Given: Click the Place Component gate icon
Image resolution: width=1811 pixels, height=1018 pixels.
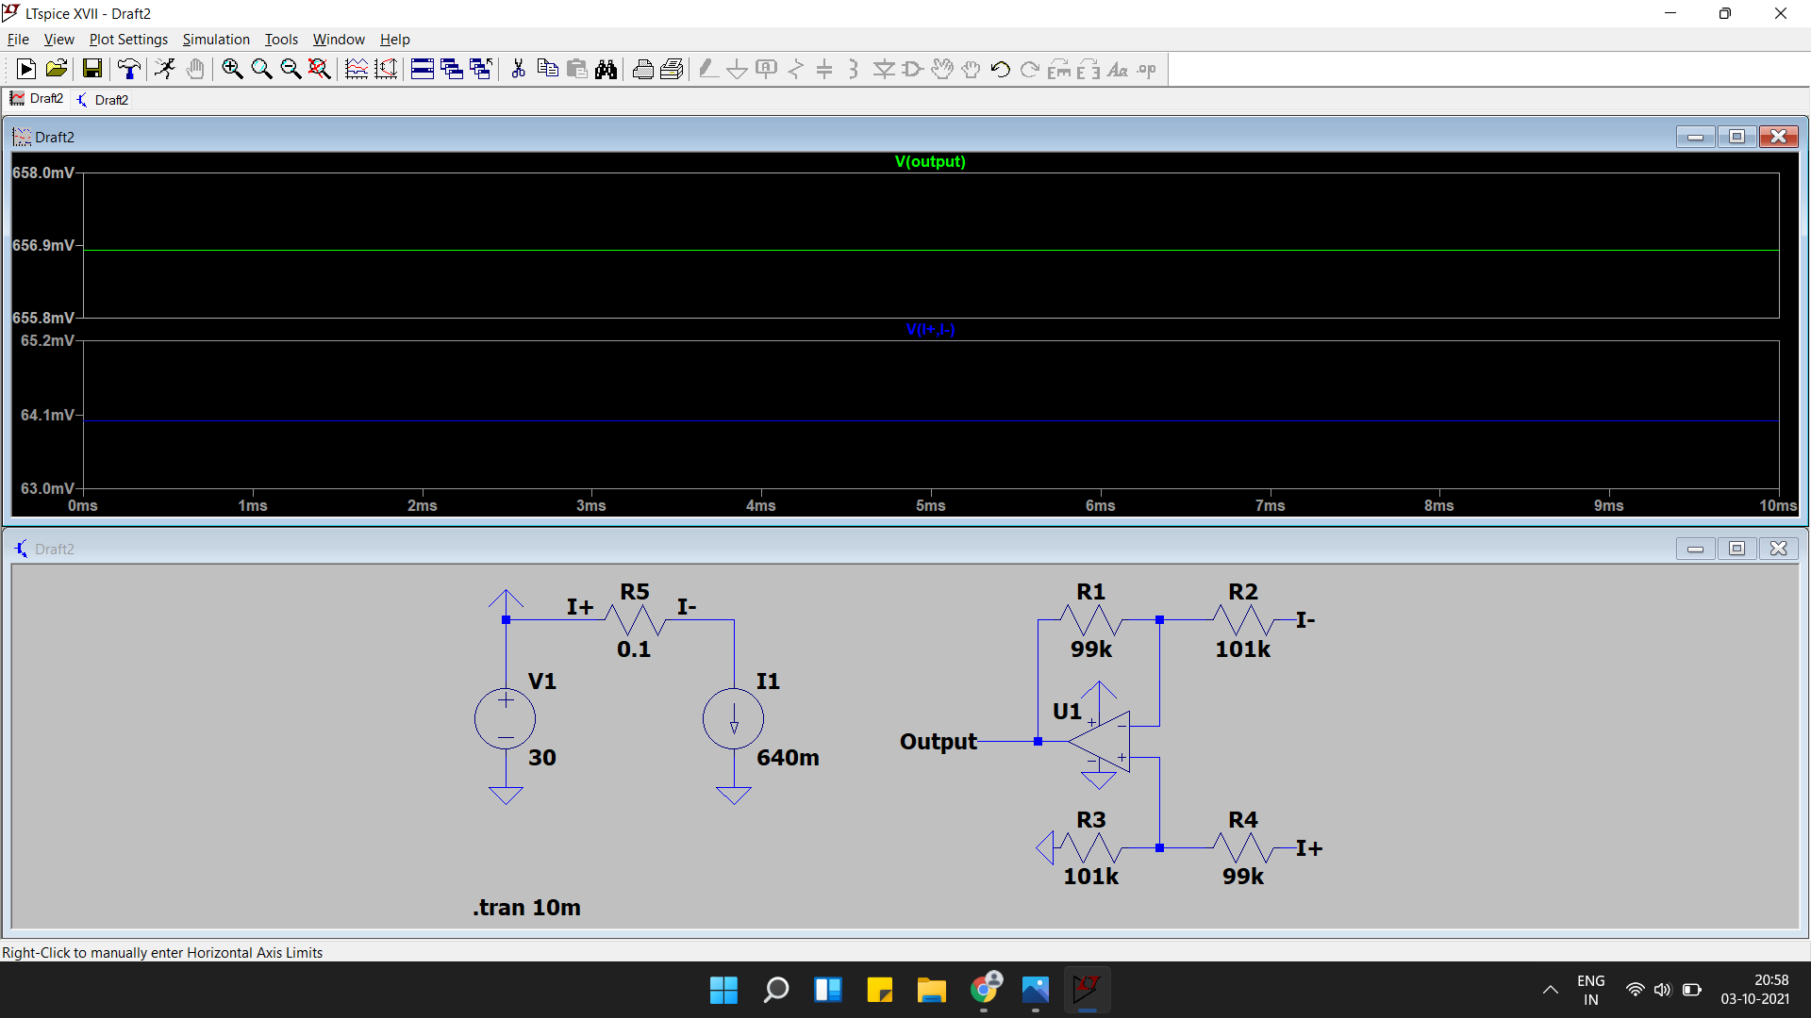Looking at the screenshot, I should (913, 69).
